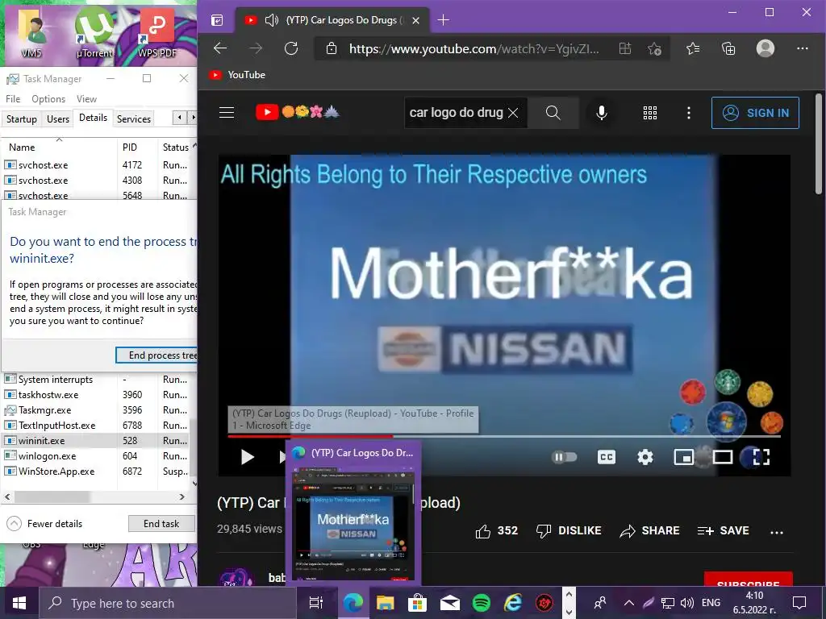Start voice search with microphone icon
The width and height of the screenshot is (826, 619).
pos(602,113)
